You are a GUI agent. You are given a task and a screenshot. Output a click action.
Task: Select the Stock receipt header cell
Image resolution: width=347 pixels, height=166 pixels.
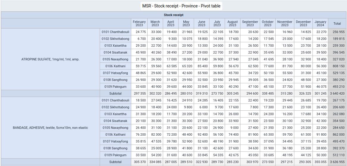point(174,15)
